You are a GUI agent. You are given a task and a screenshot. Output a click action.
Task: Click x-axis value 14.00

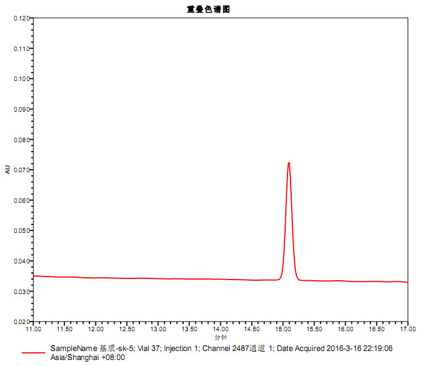tap(221, 329)
